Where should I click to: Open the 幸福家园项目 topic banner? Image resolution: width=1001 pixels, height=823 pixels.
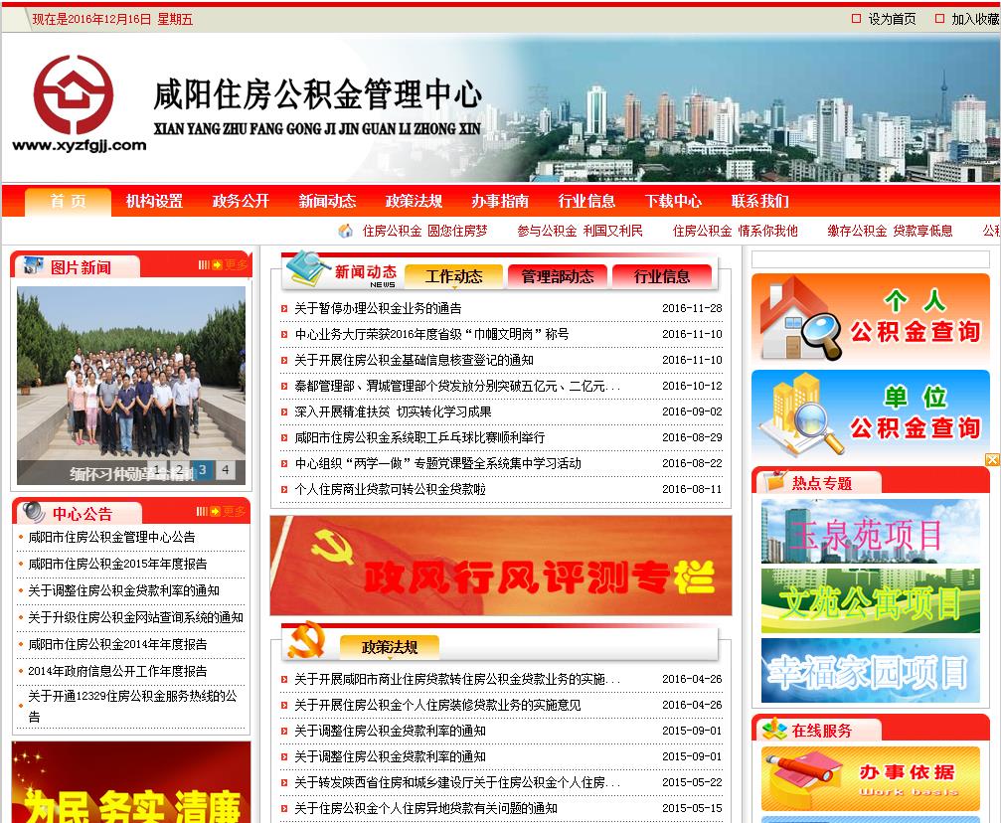coord(871,670)
